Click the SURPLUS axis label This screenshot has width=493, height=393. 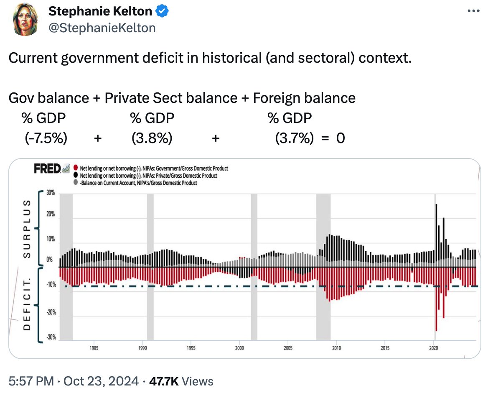tap(27, 228)
